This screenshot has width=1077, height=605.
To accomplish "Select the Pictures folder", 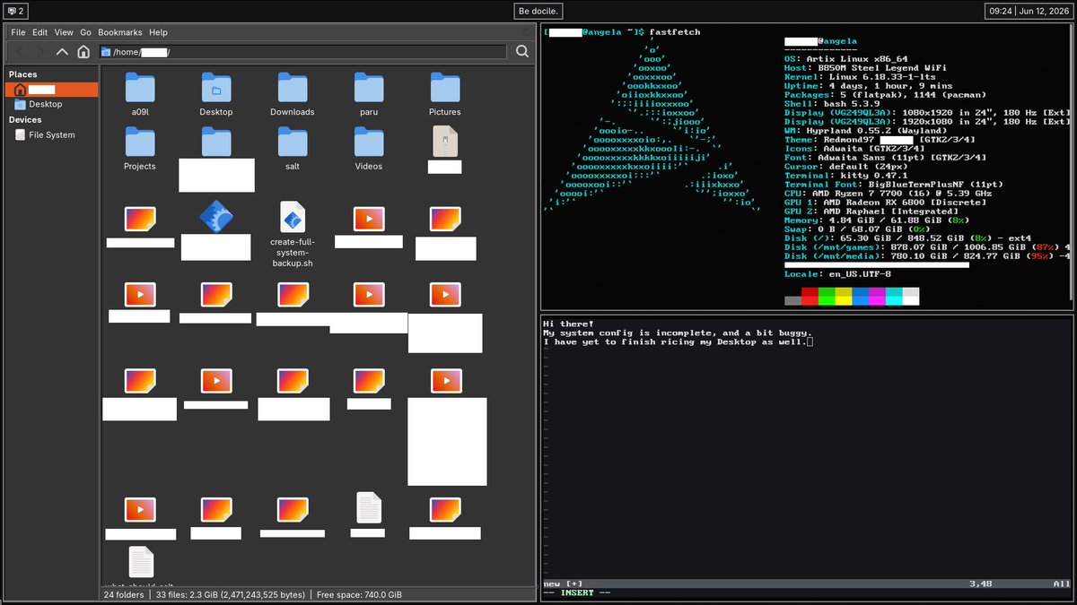I will (444, 95).
